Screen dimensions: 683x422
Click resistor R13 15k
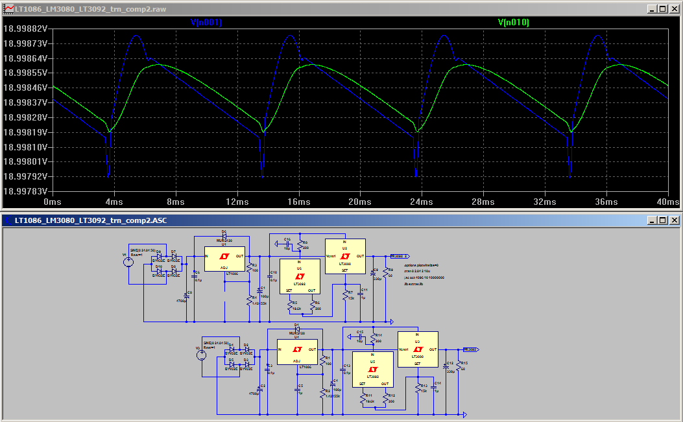418,388
